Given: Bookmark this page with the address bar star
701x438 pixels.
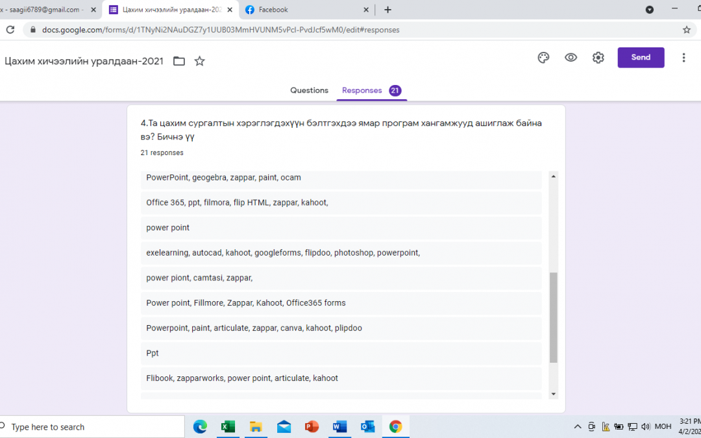Looking at the screenshot, I should tap(686, 30).
